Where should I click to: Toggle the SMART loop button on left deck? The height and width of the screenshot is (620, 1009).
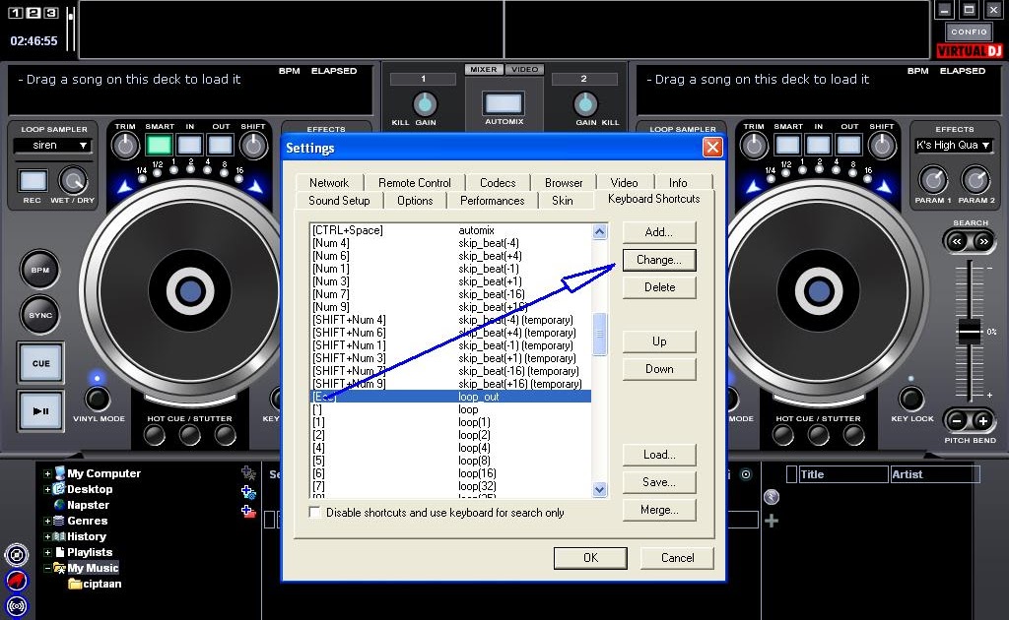[x=158, y=144]
